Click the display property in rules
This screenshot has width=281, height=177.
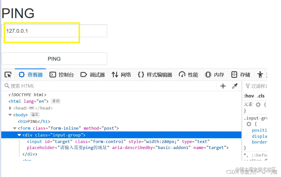click(x=259, y=136)
